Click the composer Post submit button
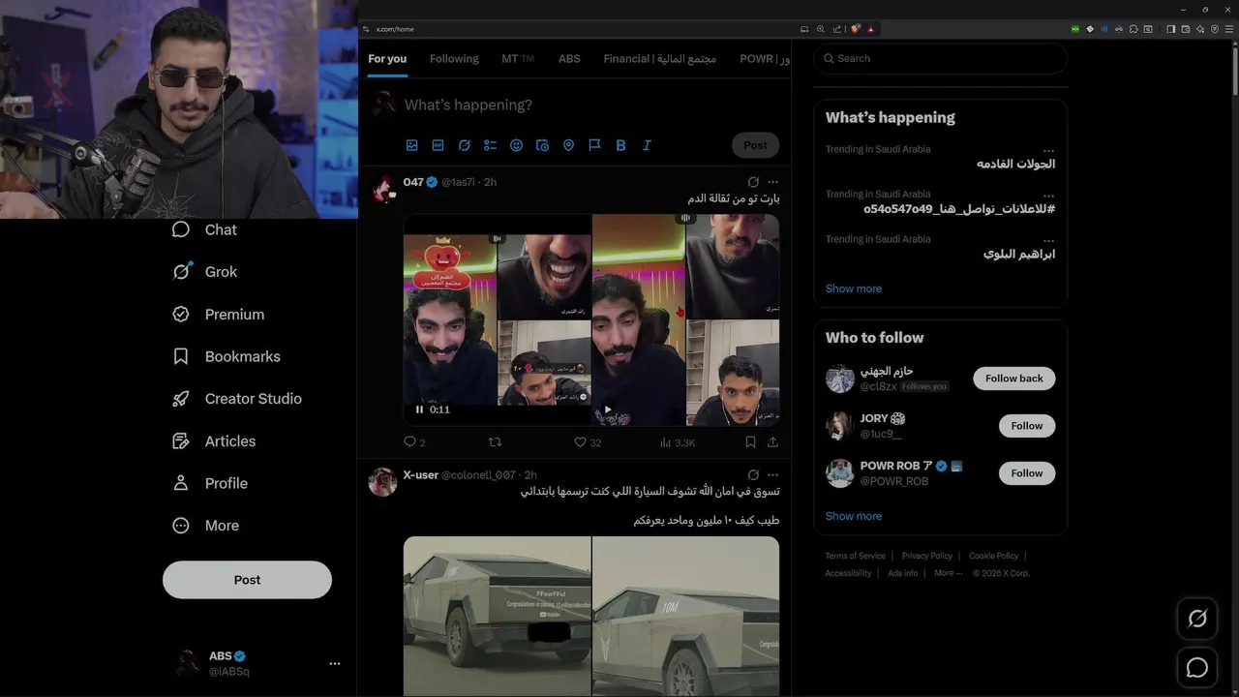This screenshot has height=697, width=1239. point(755,145)
